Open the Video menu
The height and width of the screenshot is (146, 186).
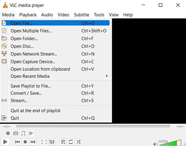[x=64, y=15]
